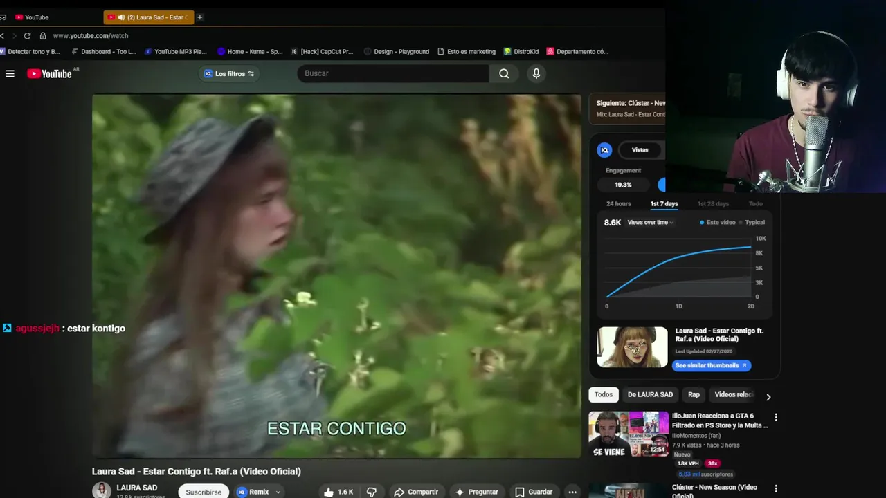The height and width of the screenshot is (498, 886).
Task: Open the LAURA SAD channel avatar
Action: pos(102,490)
